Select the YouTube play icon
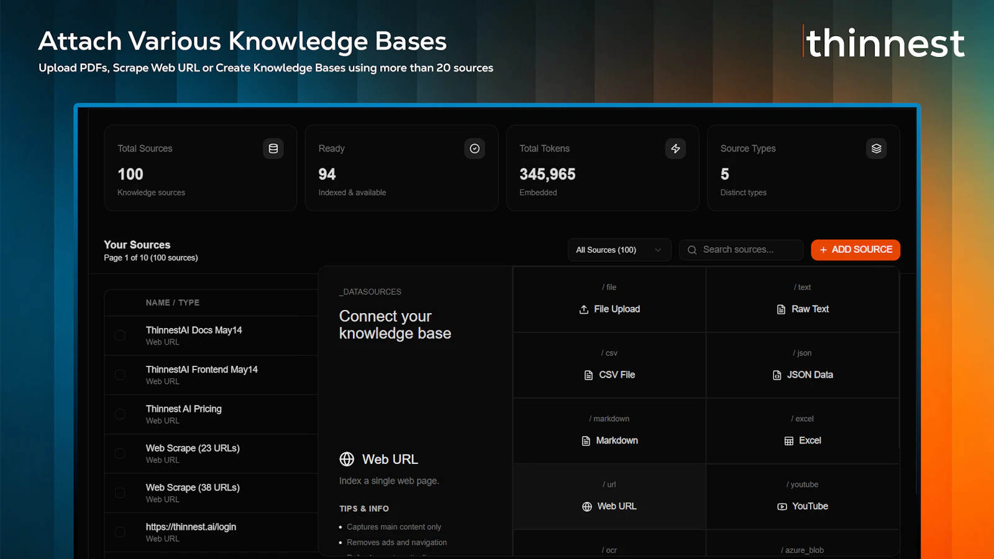Viewport: 994px width, 559px height. [782, 507]
